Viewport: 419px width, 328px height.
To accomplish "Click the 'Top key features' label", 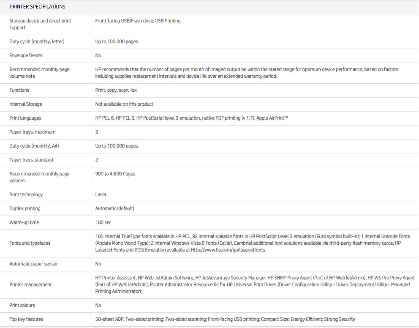I will (26, 319).
